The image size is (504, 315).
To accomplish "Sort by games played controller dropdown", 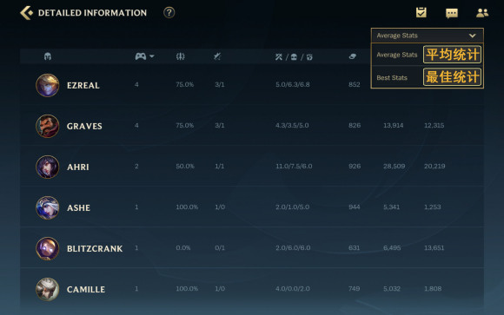I will (x=144, y=56).
